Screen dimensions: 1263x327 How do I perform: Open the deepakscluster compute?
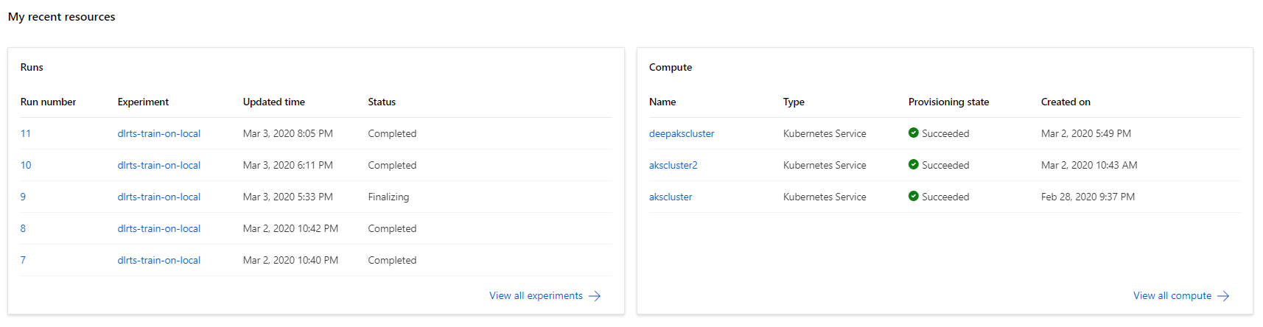point(682,133)
